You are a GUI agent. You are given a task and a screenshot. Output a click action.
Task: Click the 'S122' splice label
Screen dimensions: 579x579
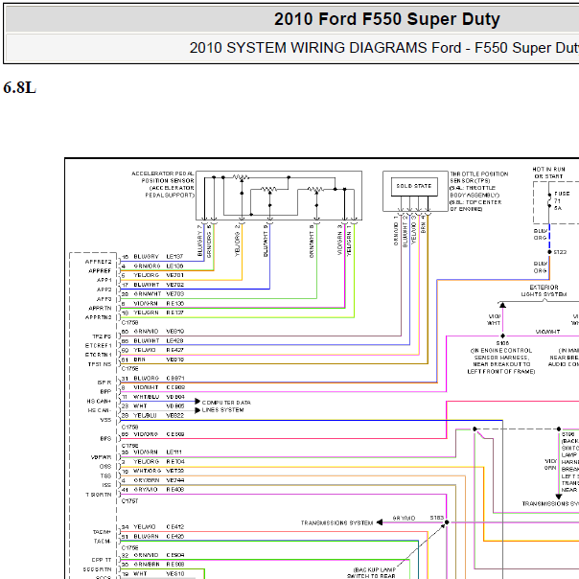pyautogui.click(x=560, y=252)
